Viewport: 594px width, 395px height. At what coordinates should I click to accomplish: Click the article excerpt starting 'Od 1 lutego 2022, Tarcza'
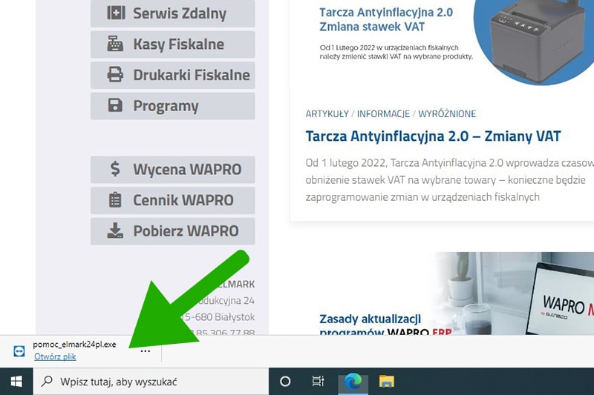450,180
